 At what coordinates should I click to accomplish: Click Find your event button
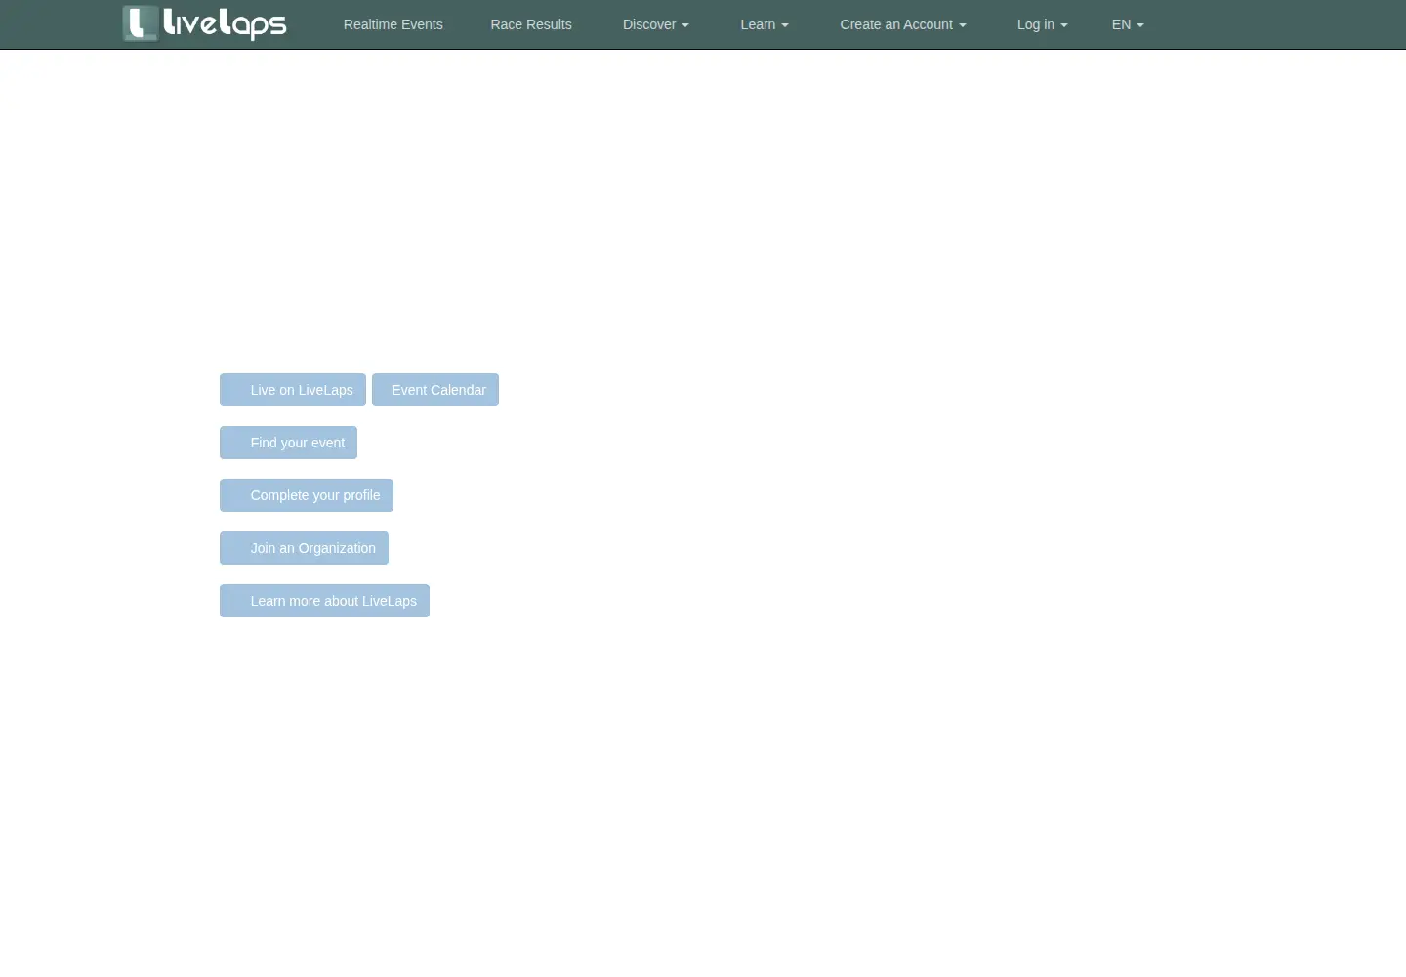pos(288,443)
